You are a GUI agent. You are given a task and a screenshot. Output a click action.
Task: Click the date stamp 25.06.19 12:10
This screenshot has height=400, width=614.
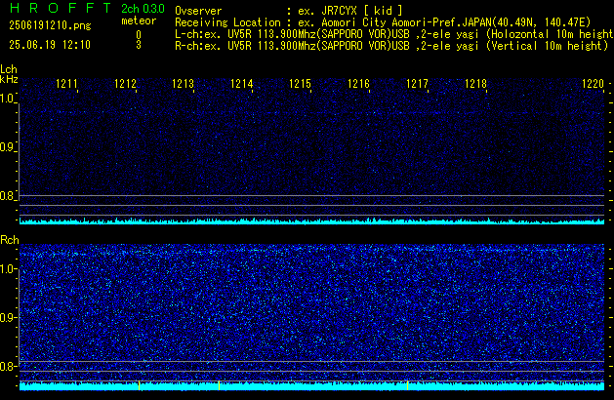(x=50, y=45)
